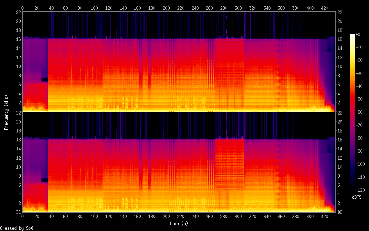Click the "300" tick on the top time axis
The height and width of the screenshot is (231, 369).
click(x=238, y=8)
